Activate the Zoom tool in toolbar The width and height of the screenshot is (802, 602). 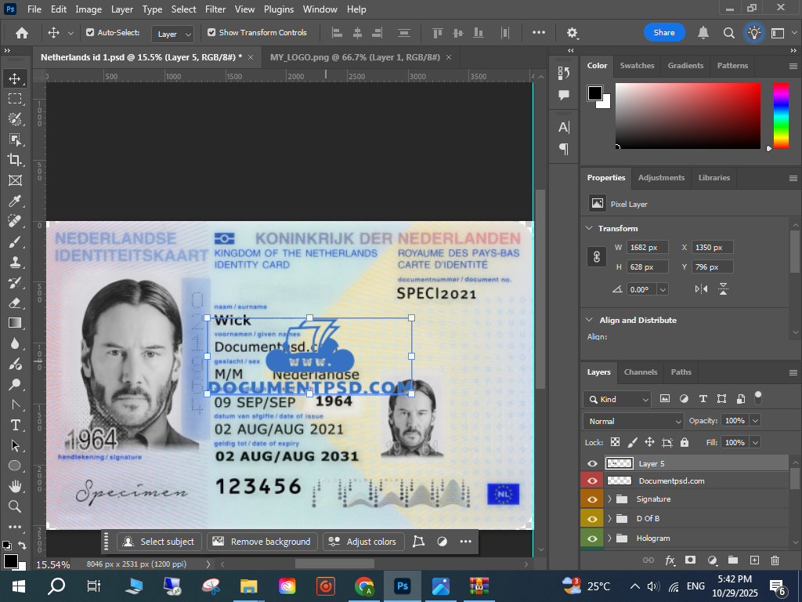(15, 506)
